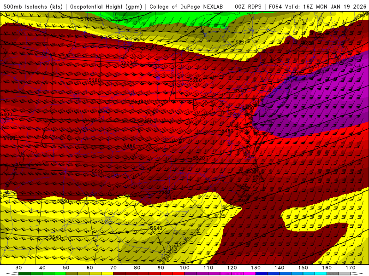Click the 150 knot color bar label
The width and height of the screenshot is (369, 276).
coord(304,268)
